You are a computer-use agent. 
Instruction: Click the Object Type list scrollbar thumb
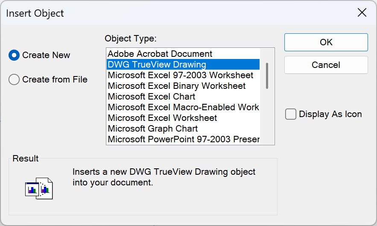pos(267,76)
